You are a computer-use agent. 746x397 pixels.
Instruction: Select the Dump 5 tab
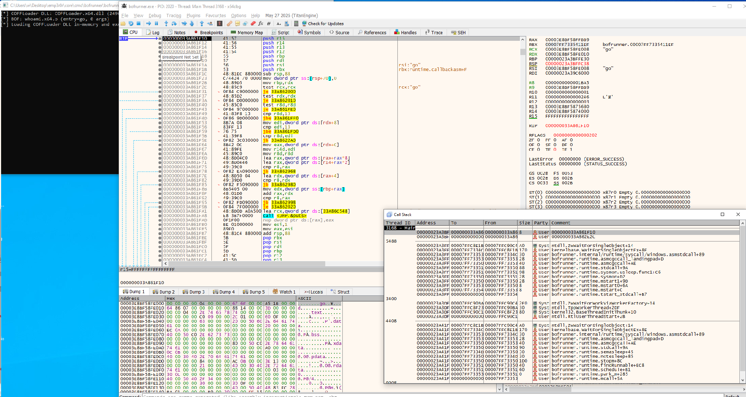(x=254, y=292)
